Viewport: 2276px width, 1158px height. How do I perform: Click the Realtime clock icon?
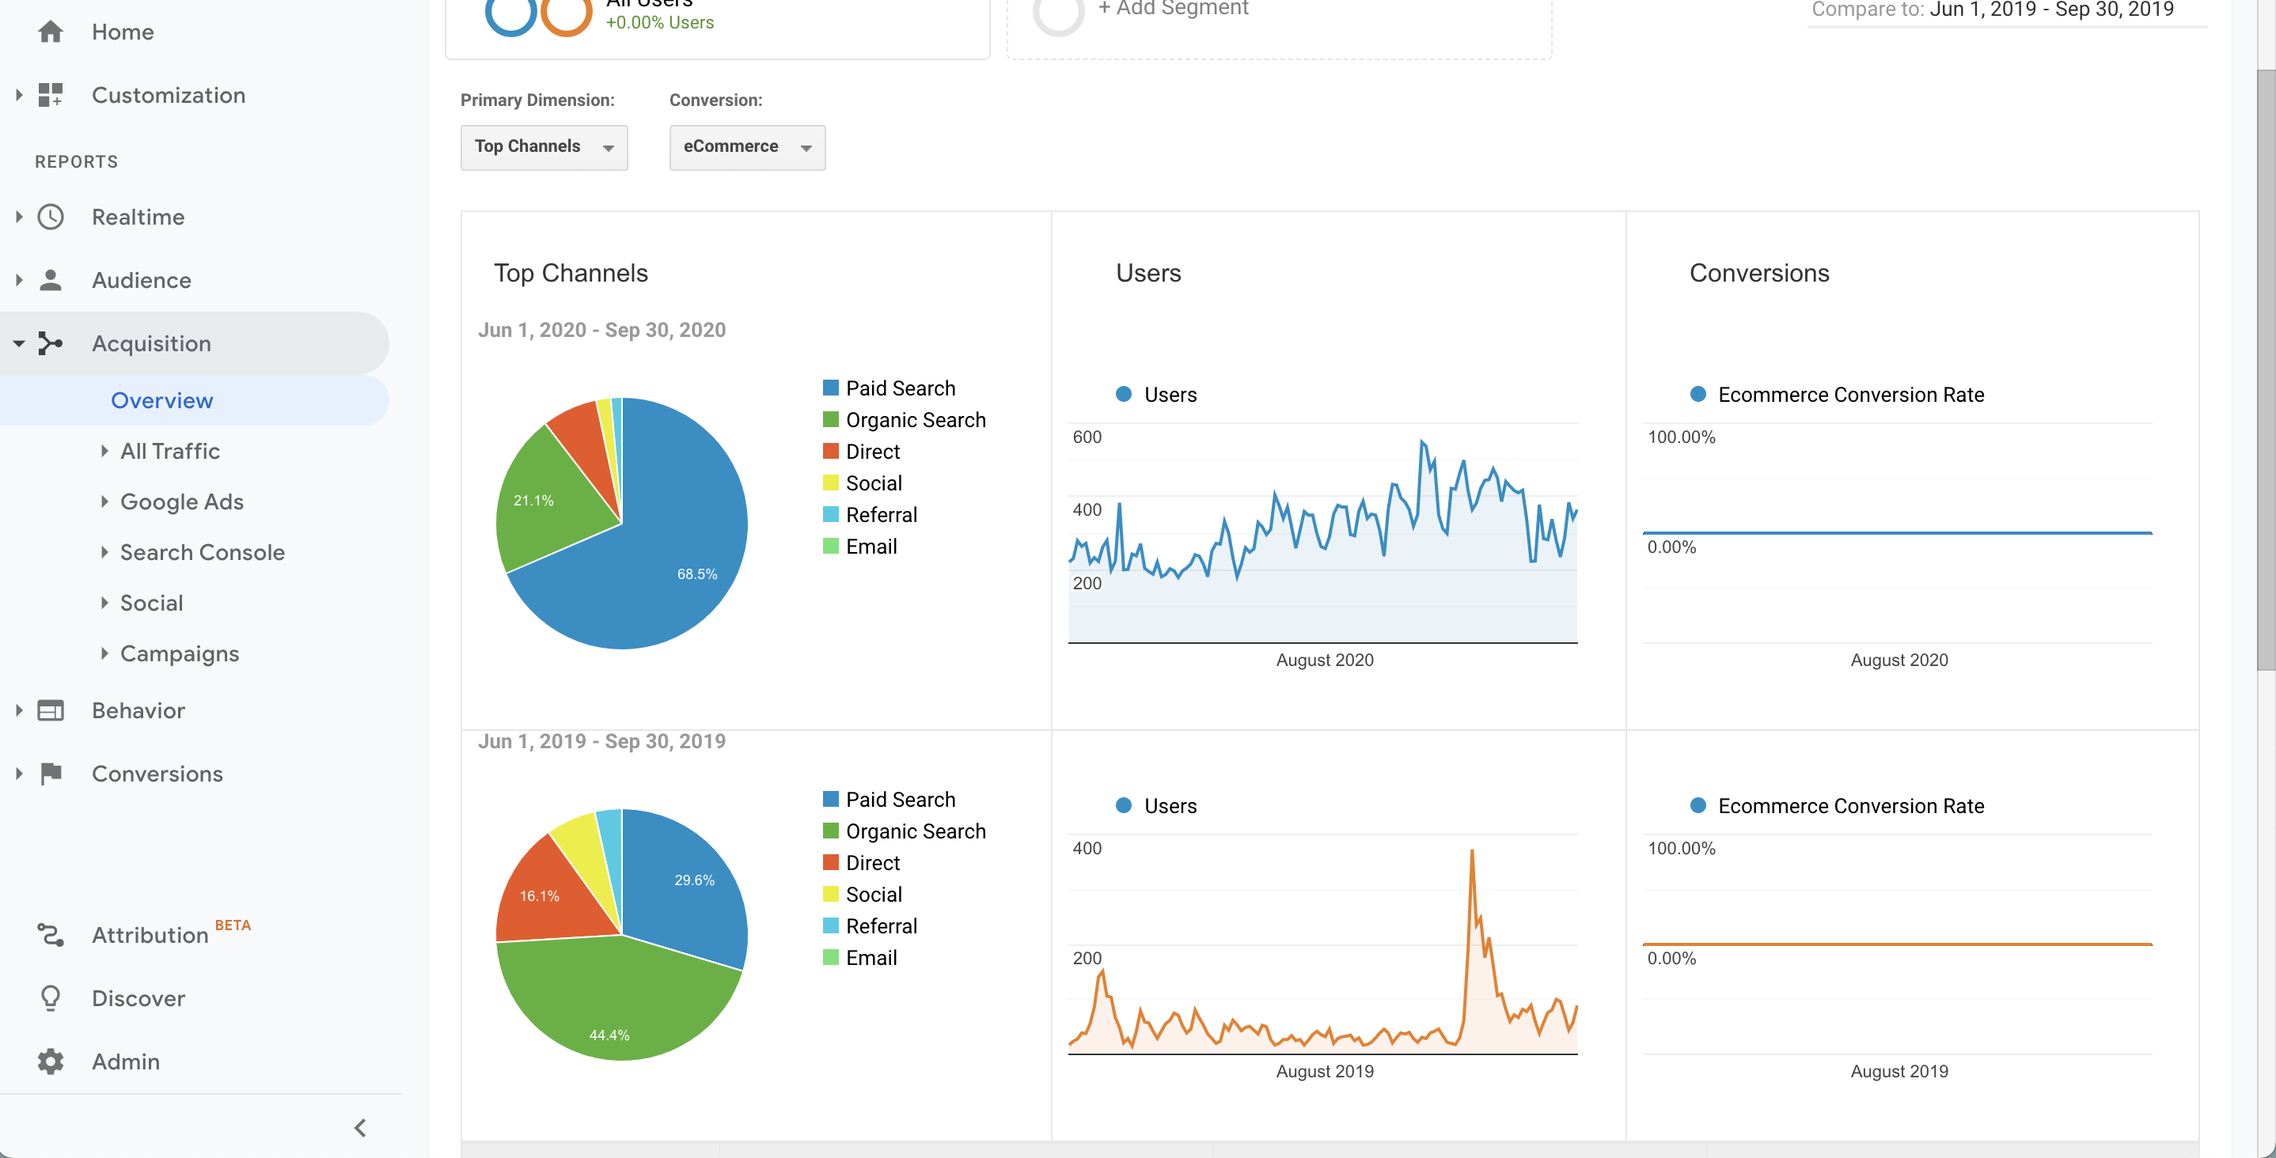tap(51, 218)
